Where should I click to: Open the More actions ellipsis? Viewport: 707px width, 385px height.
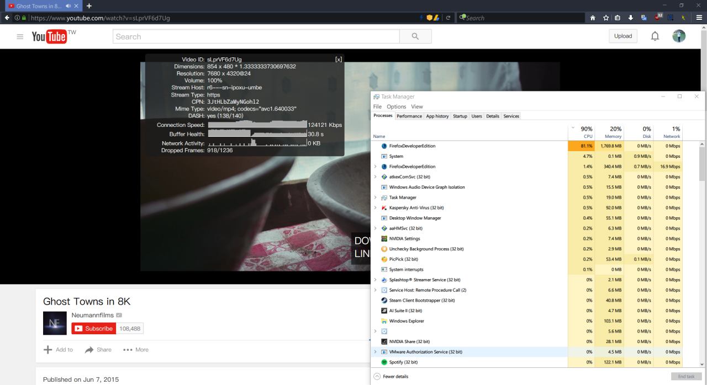[127, 350]
